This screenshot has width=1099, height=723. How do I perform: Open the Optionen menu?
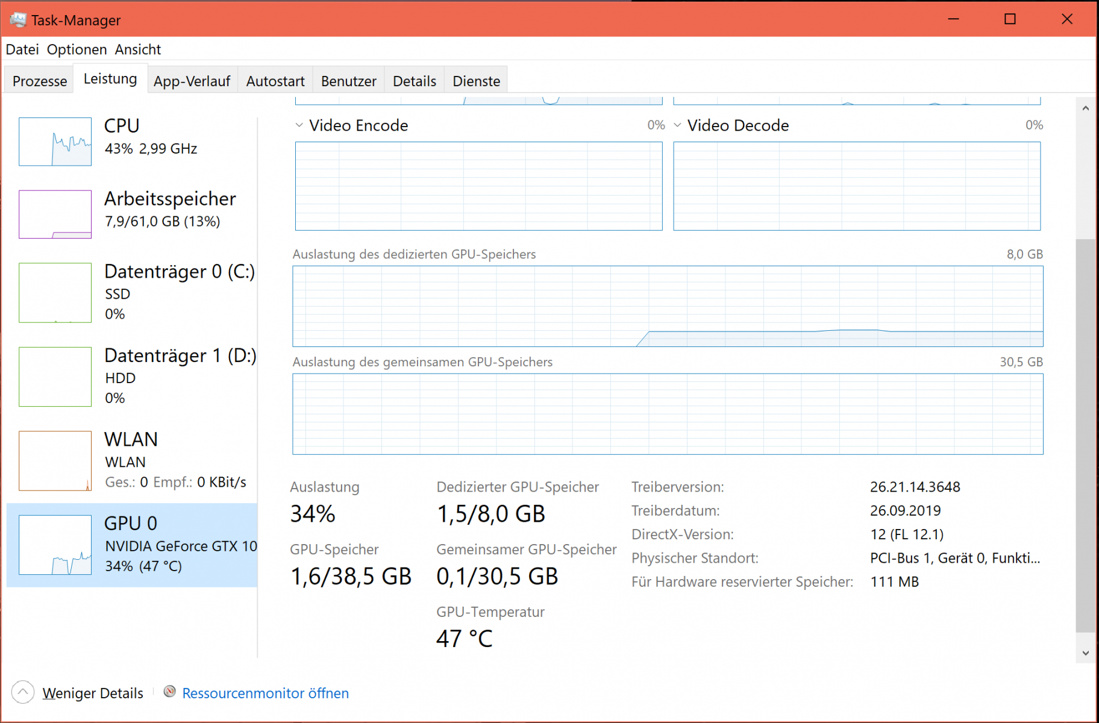tap(77, 49)
